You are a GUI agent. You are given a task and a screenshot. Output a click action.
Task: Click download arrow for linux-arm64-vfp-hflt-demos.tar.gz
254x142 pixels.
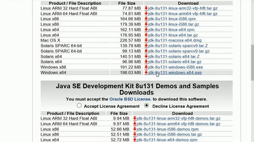click(135, 123)
